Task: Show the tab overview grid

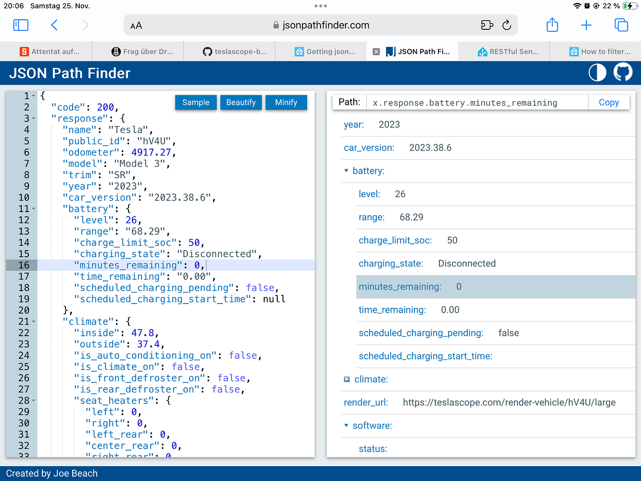Action: [621, 25]
